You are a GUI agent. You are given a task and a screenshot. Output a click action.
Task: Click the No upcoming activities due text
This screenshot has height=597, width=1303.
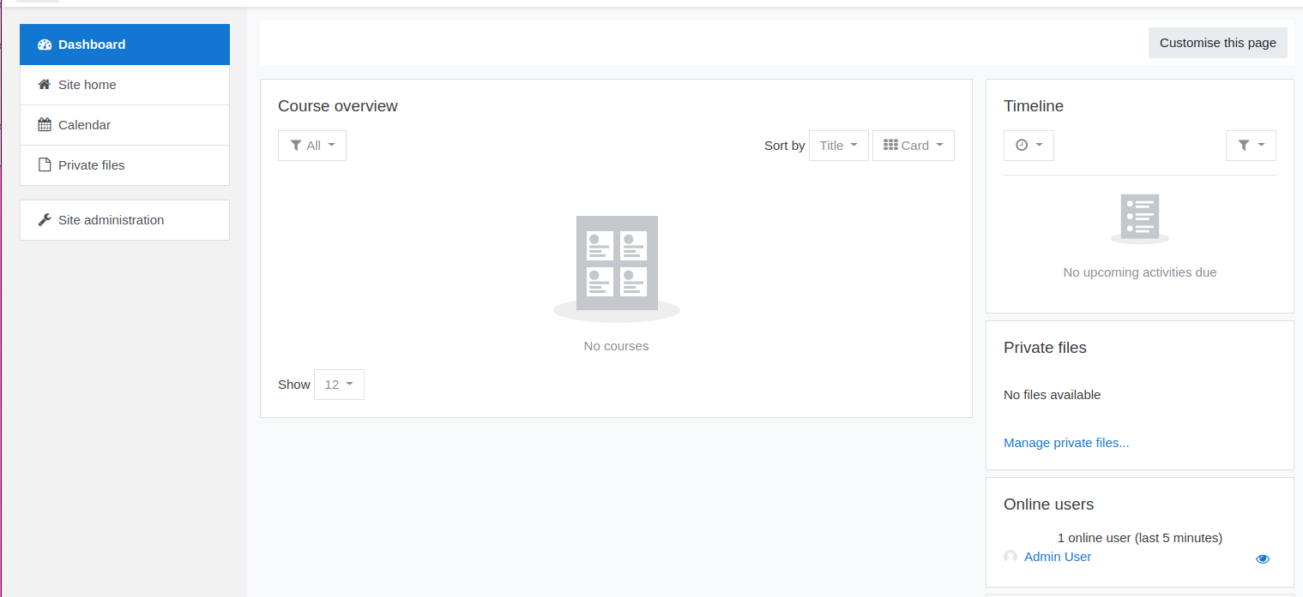pos(1140,272)
